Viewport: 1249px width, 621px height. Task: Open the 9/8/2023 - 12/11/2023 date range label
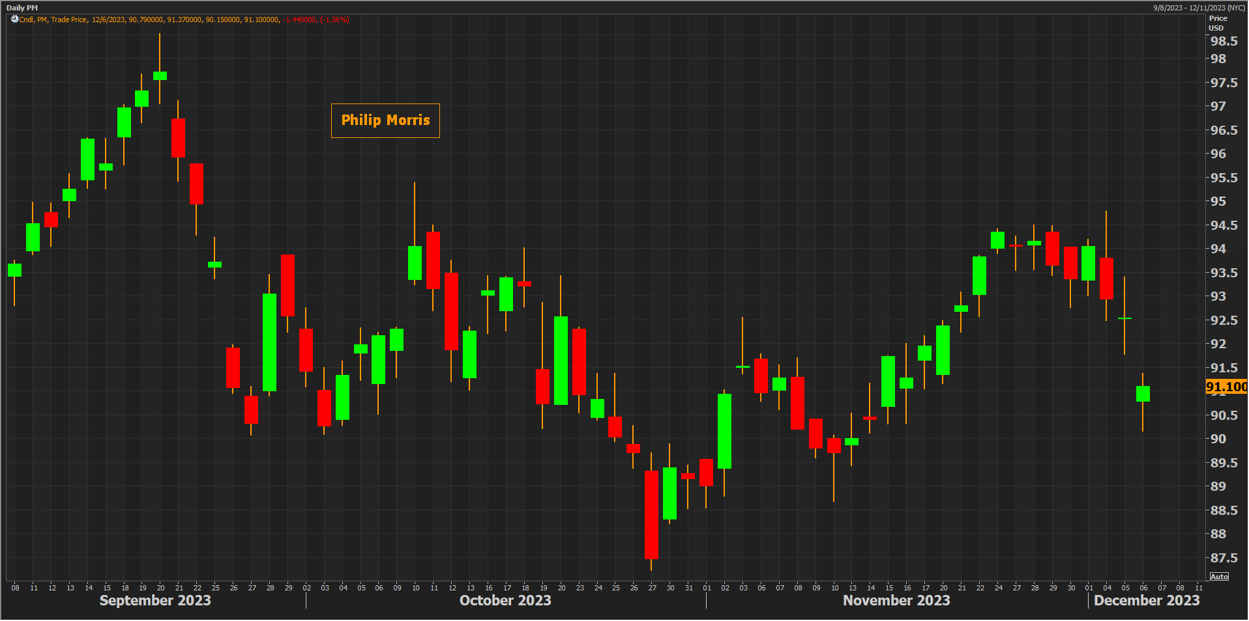coord(1199,8)
